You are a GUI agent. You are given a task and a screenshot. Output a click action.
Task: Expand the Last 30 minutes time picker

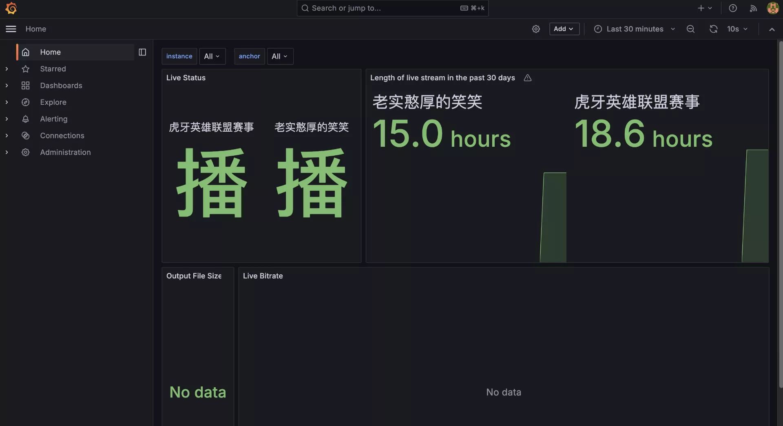(x=635, y=29)
